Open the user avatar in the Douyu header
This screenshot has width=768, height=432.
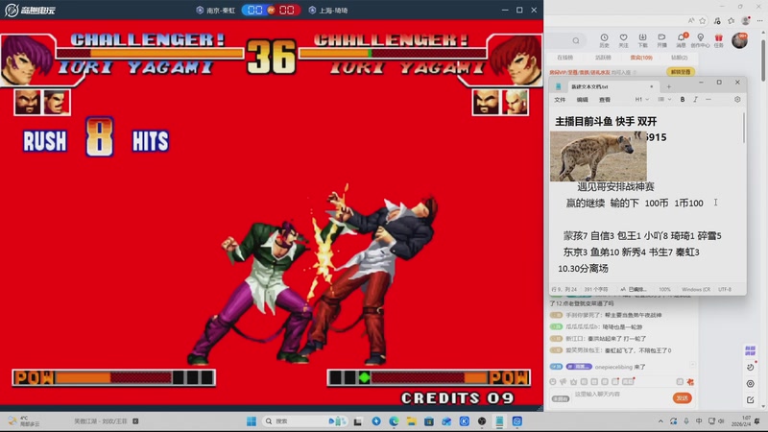pyautogui.click(x=739, y=40)
